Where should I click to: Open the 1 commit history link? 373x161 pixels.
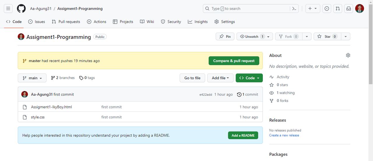pos(248,94)
